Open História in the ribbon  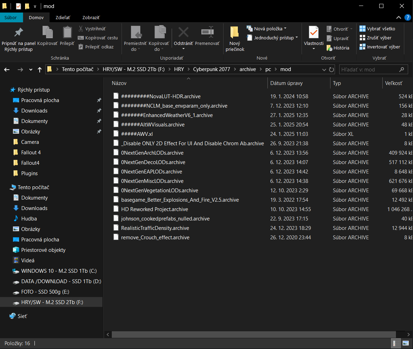tap(338, 48)
